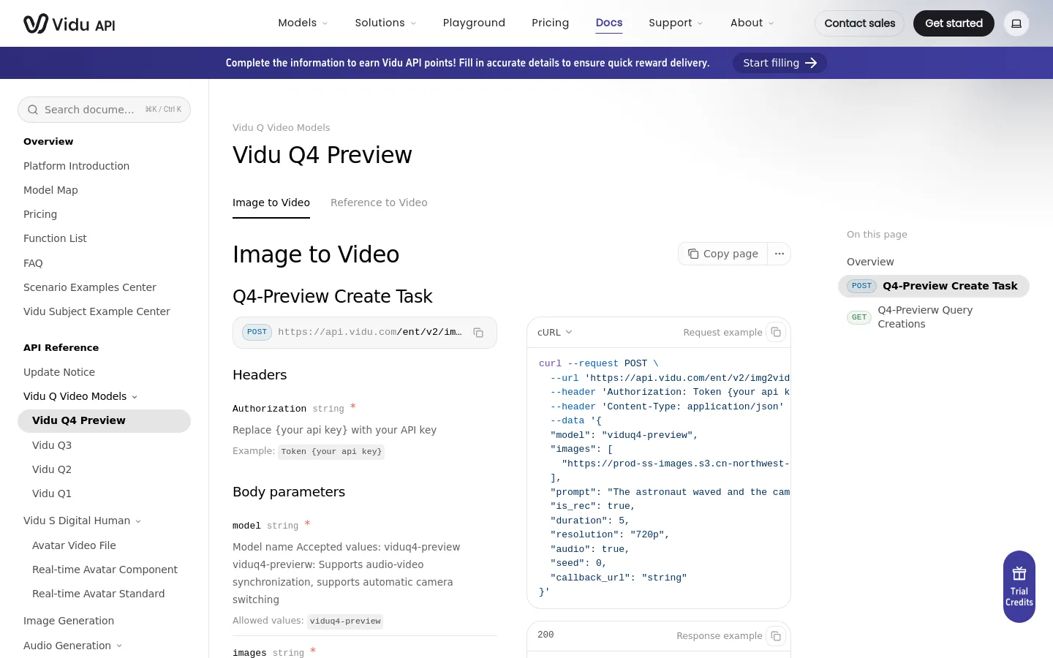Screen dimensions: 1053x658
Task: Click arrow icon in Start filling
Action: coord(811,63)
